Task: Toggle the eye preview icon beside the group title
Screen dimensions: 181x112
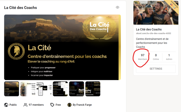Action: click(x=117, y=7)
